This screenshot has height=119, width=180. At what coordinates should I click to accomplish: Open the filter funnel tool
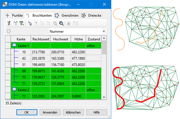point(22,24)
